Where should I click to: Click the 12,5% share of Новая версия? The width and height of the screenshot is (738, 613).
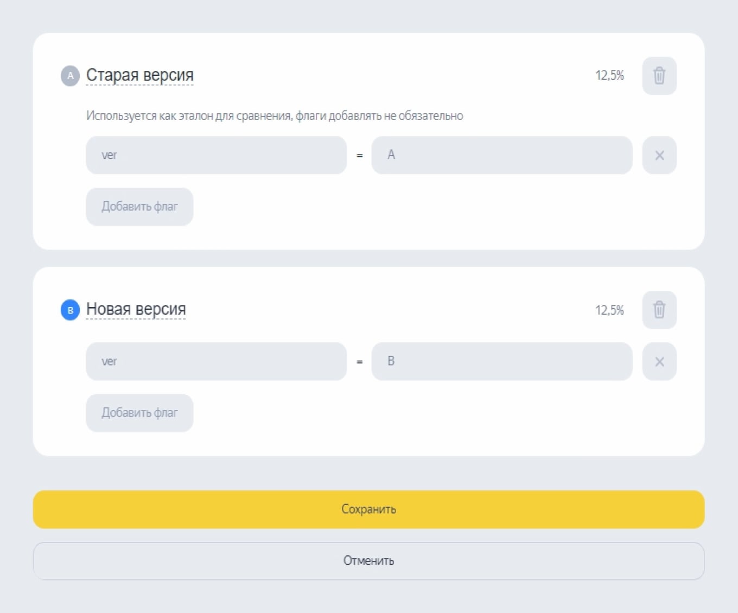[609, 310]
